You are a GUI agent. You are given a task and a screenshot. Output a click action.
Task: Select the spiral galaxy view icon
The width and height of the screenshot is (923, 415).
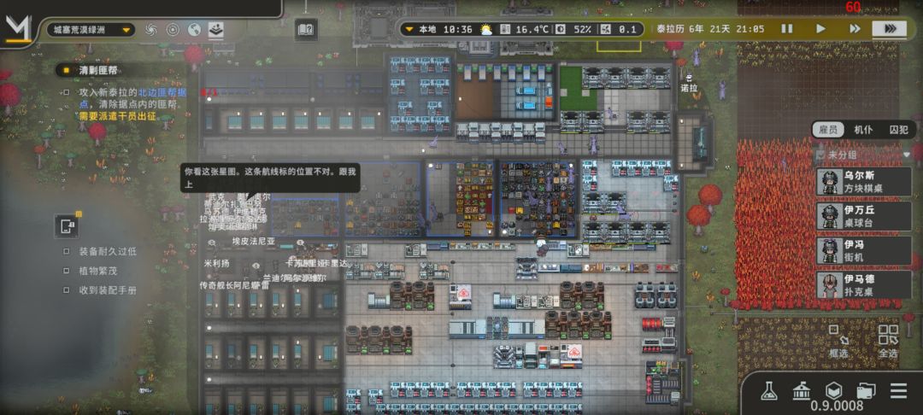(x=151, y=30)
